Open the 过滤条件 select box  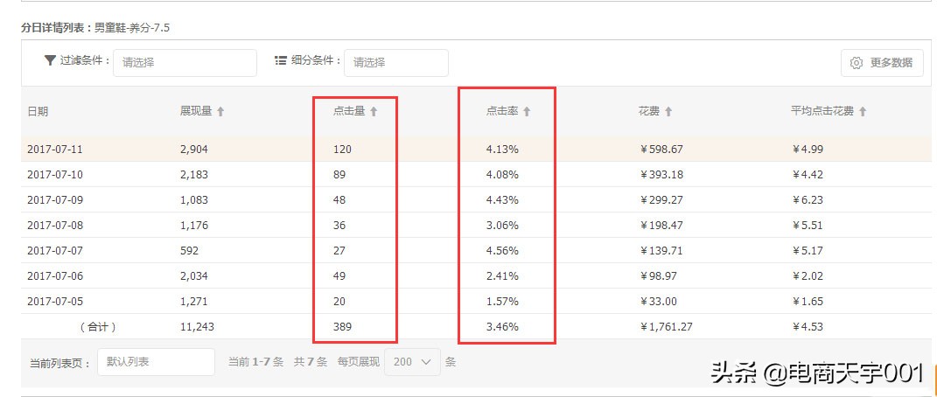185,63
